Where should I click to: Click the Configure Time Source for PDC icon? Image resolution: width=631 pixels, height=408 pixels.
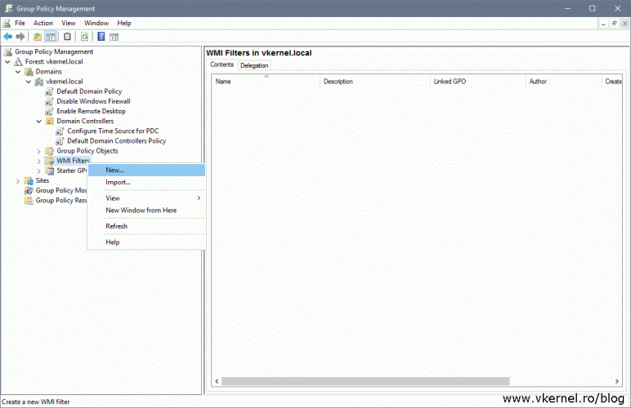coord(60,131)
